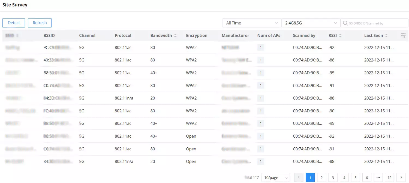Sort the table by Bandwidth arrows
Screen dimensions: 409x183
click(x=175, y=36)
